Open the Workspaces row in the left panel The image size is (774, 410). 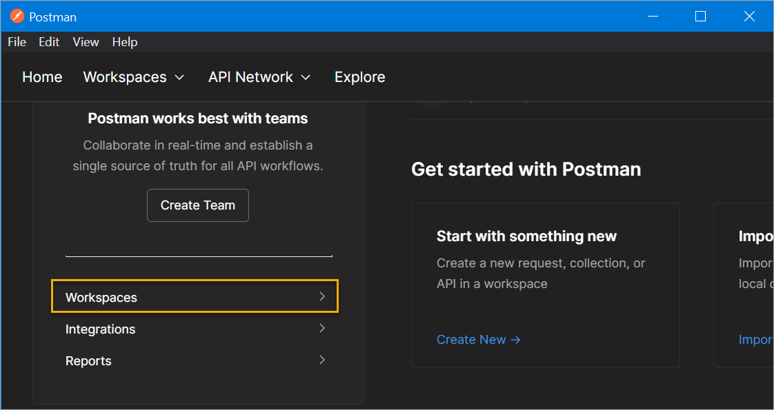tap(195, 296)
